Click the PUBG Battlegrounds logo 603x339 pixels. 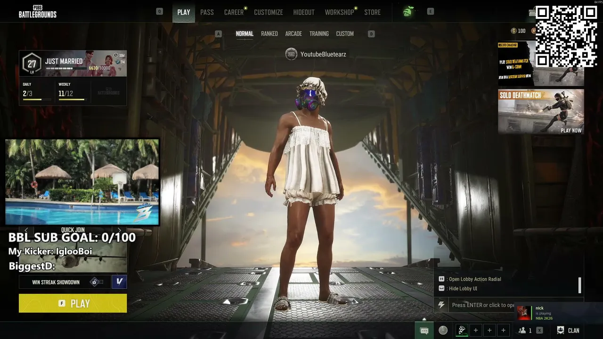(x=38, y=12)
